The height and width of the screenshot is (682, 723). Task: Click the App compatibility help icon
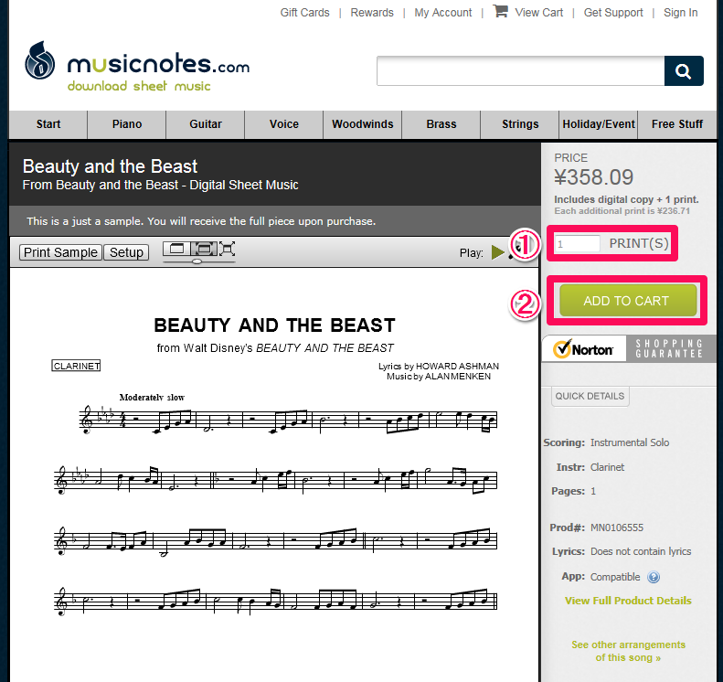[x=653, y=577]
